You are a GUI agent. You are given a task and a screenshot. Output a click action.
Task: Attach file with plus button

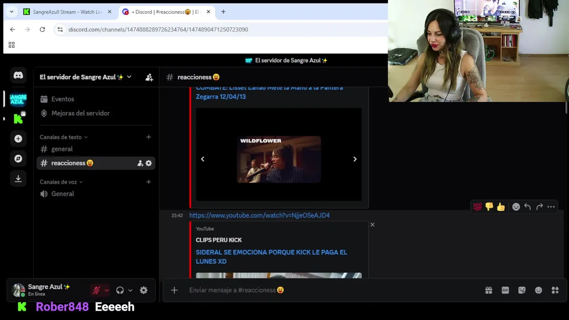click(x=174, y=290)
